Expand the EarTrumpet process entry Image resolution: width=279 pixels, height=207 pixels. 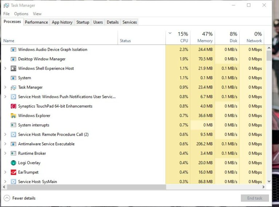coord(5,172)
